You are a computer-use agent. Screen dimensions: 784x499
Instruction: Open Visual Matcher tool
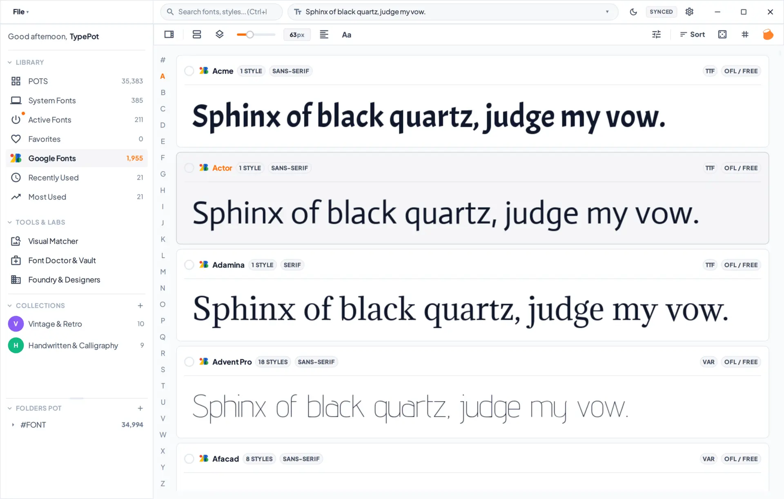click(77, 241)
